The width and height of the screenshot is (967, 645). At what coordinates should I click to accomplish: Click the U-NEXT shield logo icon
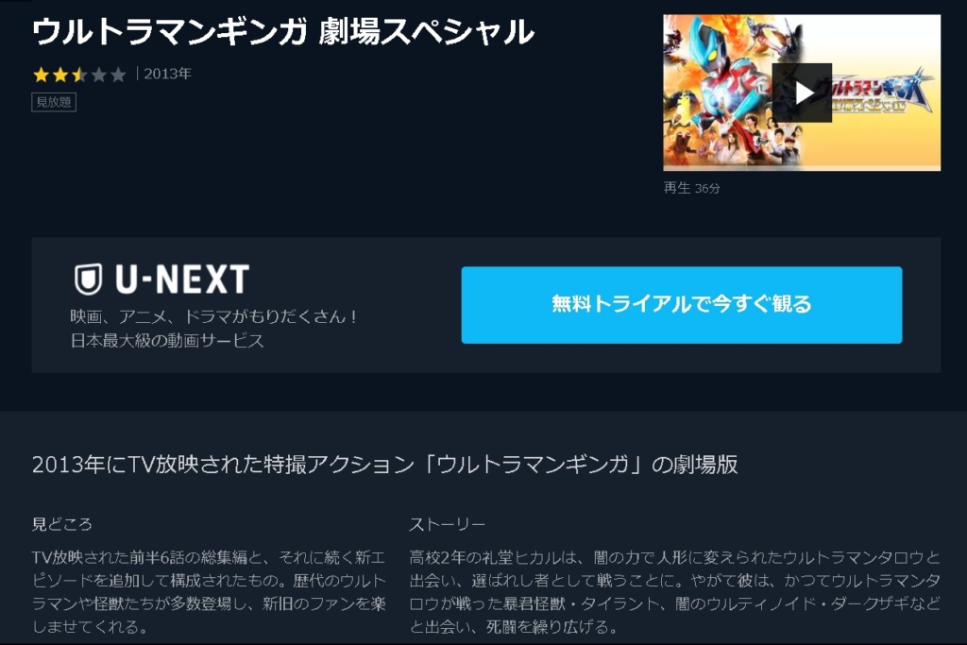tap(88, 280)
